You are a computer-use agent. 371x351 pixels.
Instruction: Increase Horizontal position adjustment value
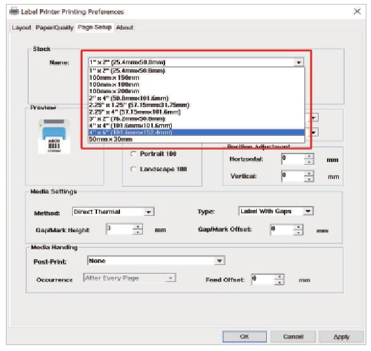(309, 156)
